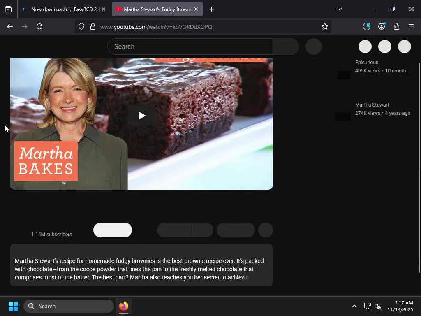Image resolution: width=421 pixels, height=316 pixels.
Task: Open the blue circular toolbar extension icon
Action: (366, 26)
